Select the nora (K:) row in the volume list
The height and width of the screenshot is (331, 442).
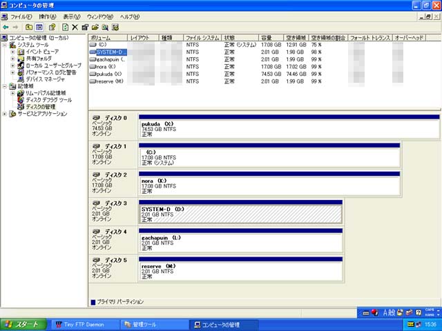tap(110, 66)
